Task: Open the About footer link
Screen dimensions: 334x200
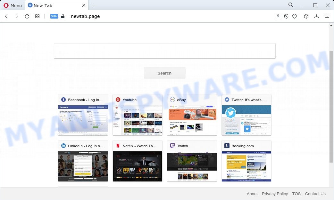Action: [x=252, y=194]
